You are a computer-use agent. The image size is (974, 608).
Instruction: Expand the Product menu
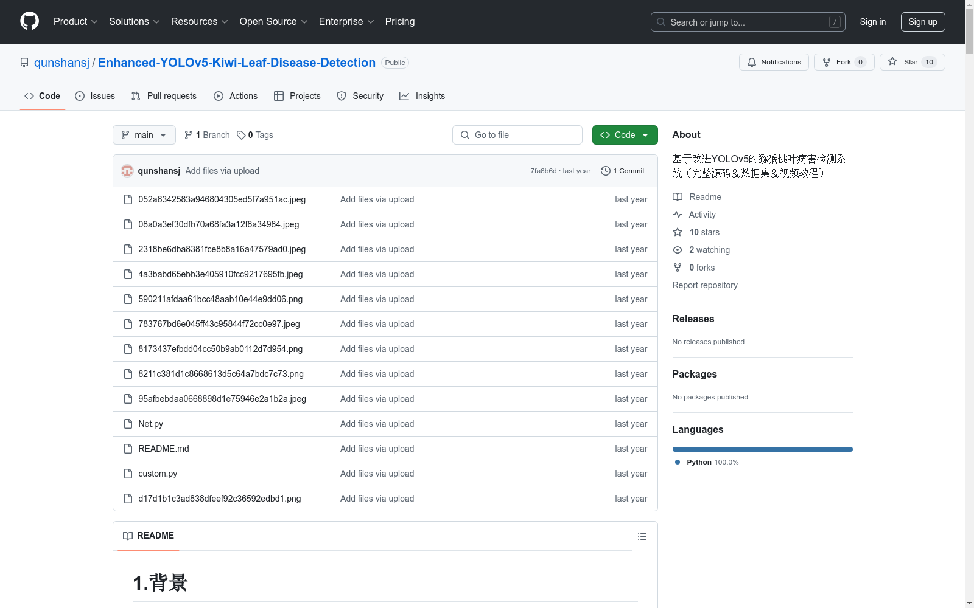coord(75,22)
